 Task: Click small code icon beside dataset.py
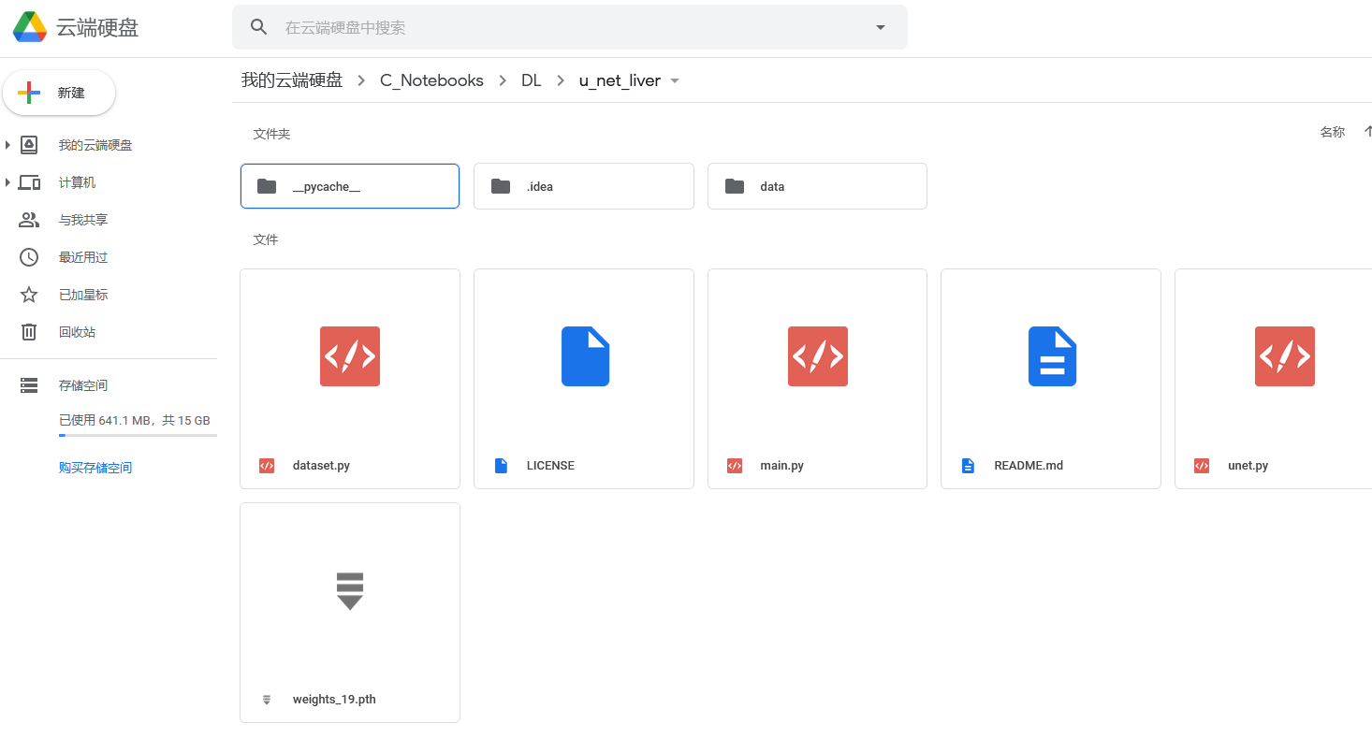coord(267,465)
